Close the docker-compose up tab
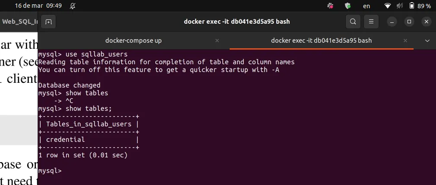Image resolution: width=436 pixels, height=185 pixels. [217, 41]
